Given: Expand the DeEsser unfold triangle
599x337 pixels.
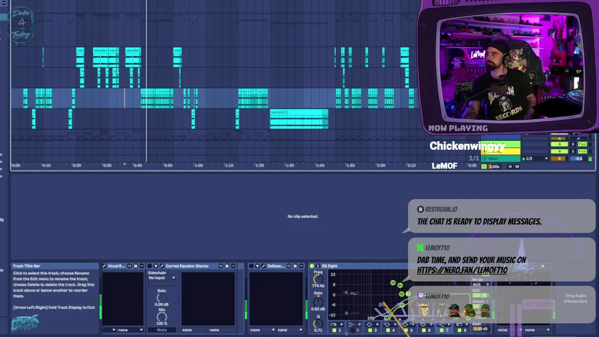Looking at the screenshot, I should pos(257,266).
